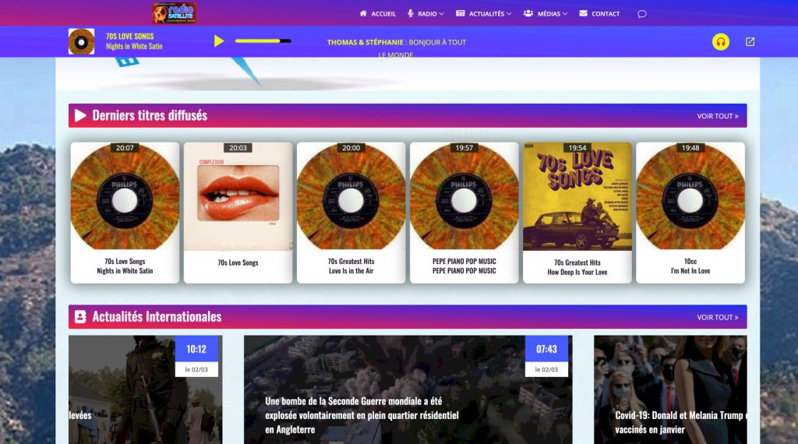Screen dimensions: 798x444
Task: Click the news icon beside Actualités Internationales
Action: coord(80,317)
